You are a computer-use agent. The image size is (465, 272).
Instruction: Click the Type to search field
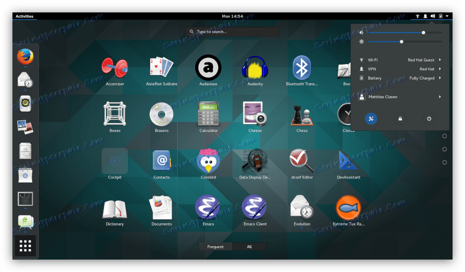point(232,32)
